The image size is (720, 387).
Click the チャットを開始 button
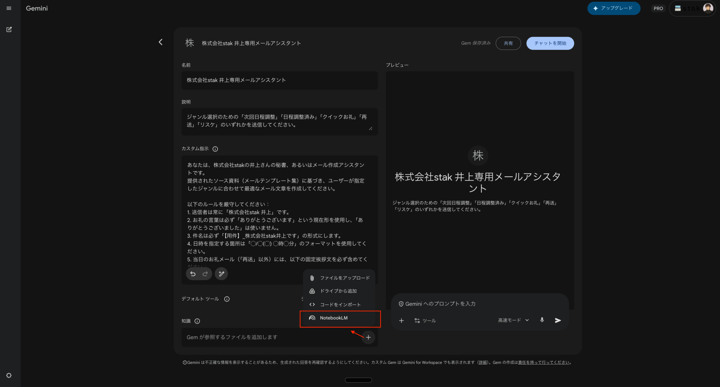(x=550, y=43)
